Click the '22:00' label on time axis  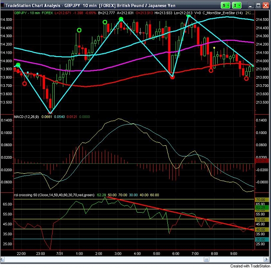pyautogui.click(x=21, y=254)
